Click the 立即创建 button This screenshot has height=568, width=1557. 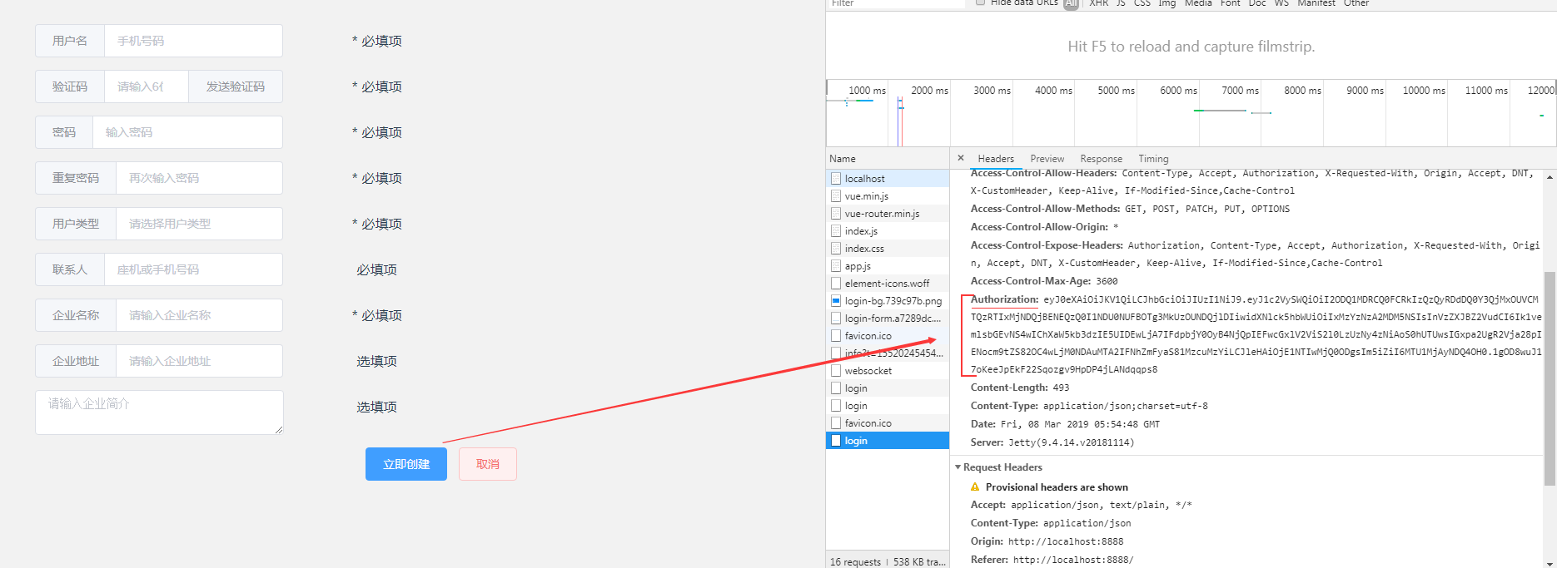pos(406,464)
